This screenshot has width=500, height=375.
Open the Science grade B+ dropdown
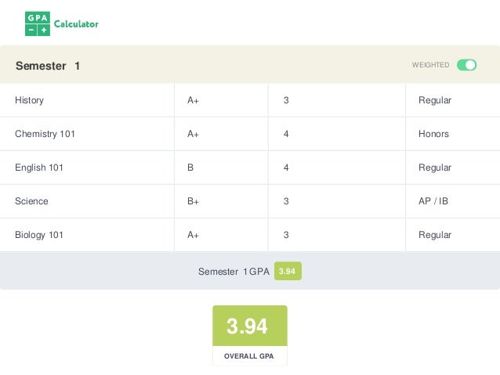(220, 201)
